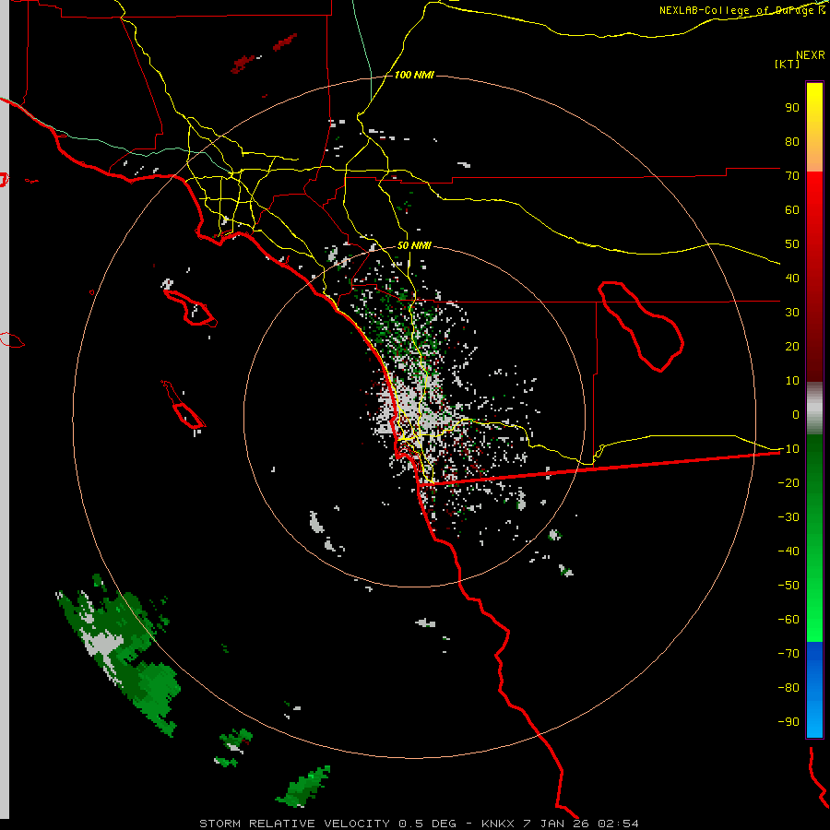The height and width of the screenshot is (830, 830).
Task: Click the 0 knot scale label
Action: click(x=796, y=414)
